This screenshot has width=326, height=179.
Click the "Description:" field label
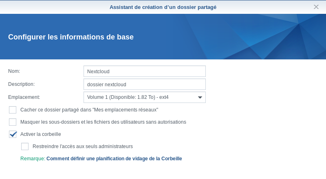(x=21, y=84)
